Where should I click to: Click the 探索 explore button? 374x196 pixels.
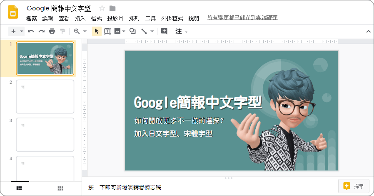[354, 186]
